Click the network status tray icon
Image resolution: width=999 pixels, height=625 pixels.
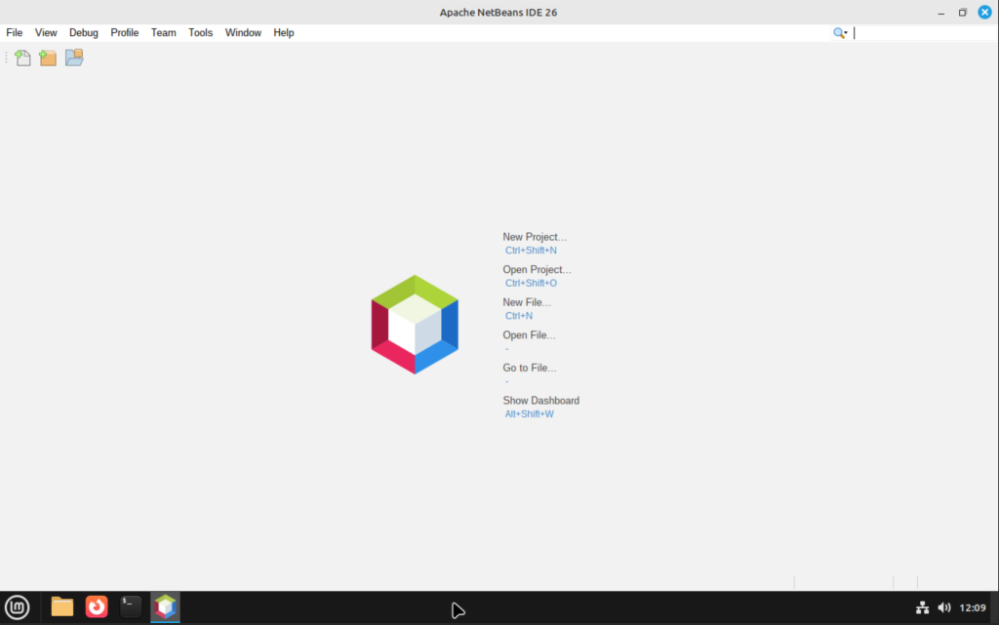click(x=922, y=606)
